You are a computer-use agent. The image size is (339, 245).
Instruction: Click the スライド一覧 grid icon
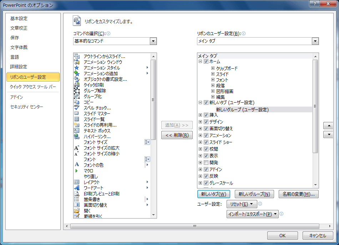[77, 119]
